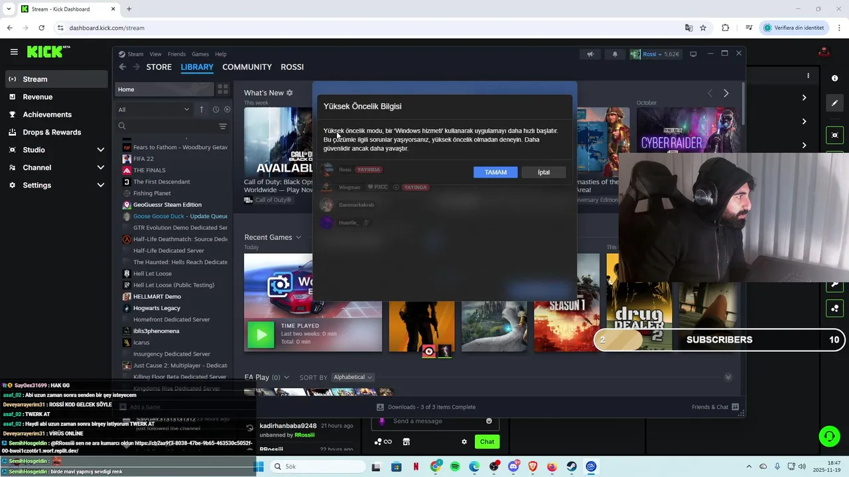The image size is (849, 477).
Task: Open Kick dashboard info icon
Action: [834, 78]
